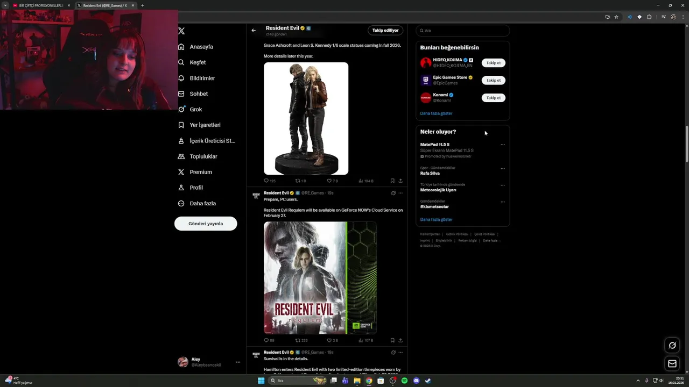Open more options for #kismetseolur trend
This screenshot has height=387, width=689.
[x=503, y=202]
